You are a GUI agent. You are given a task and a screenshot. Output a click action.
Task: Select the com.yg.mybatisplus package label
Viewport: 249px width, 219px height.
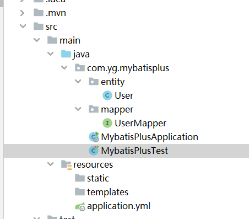(128, 68)
